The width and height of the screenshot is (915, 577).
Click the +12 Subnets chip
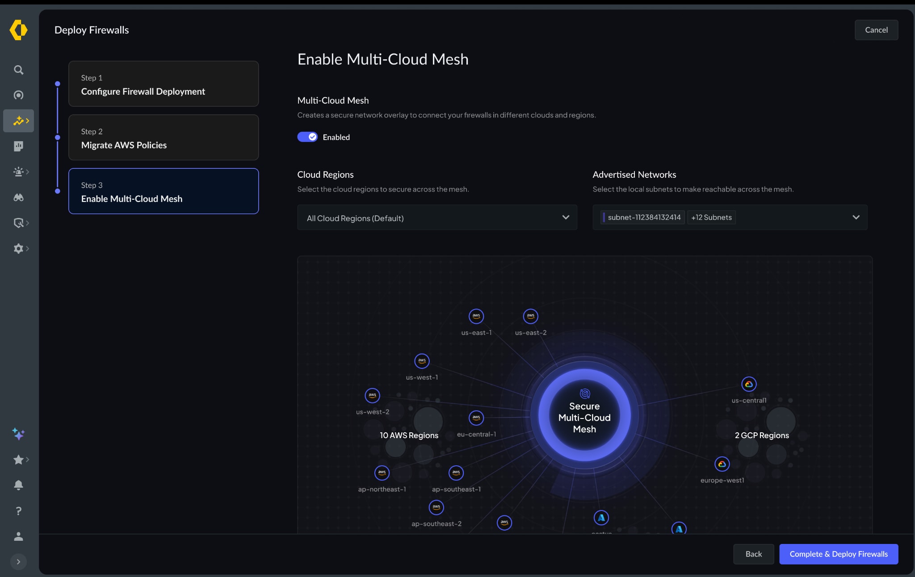(711, 217)
